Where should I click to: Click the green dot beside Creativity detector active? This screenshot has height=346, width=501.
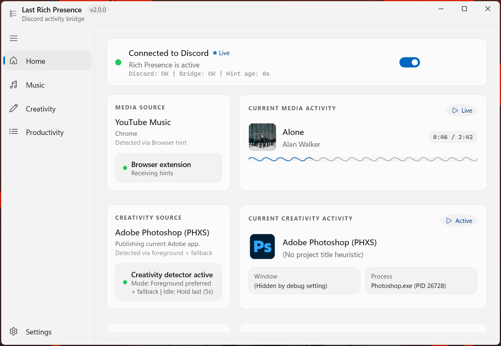[125, 282]
